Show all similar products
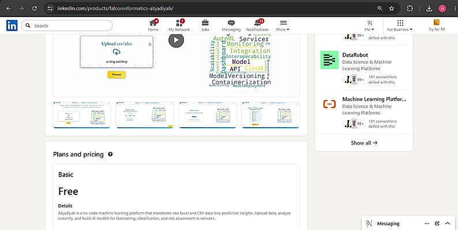Image resolution: width=458 pixels, height=230 pixels. coord(364,143)
